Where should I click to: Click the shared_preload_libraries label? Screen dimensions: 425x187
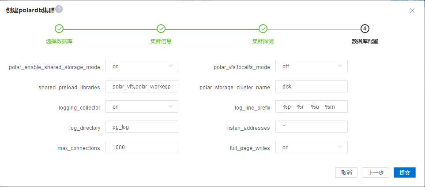click(x=69, y=88)
